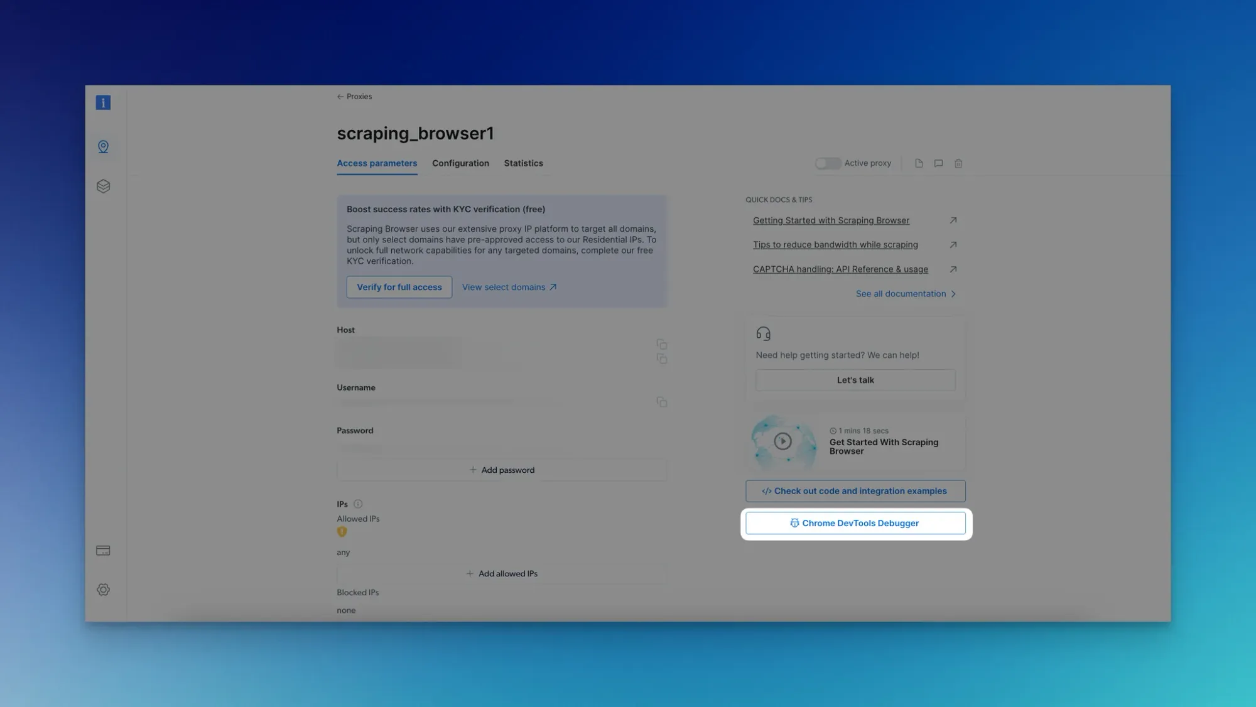View select domains external link
Image resolution: width=1256 pixels, height=707 pixels.
[x=509, y=286]
